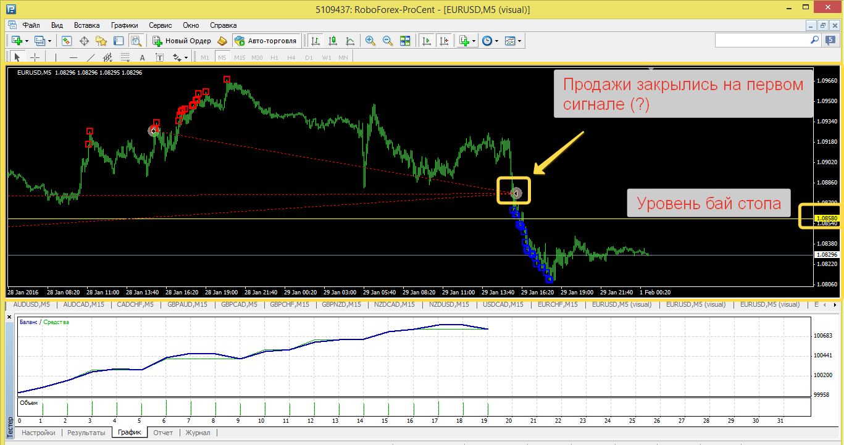Expand the new chart dropdown arrow
This screenshot has width=844, height=445.
[x=27, y=41]
